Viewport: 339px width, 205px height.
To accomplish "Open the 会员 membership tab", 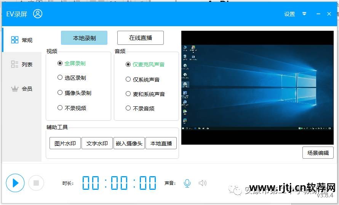I will point(22,88).
